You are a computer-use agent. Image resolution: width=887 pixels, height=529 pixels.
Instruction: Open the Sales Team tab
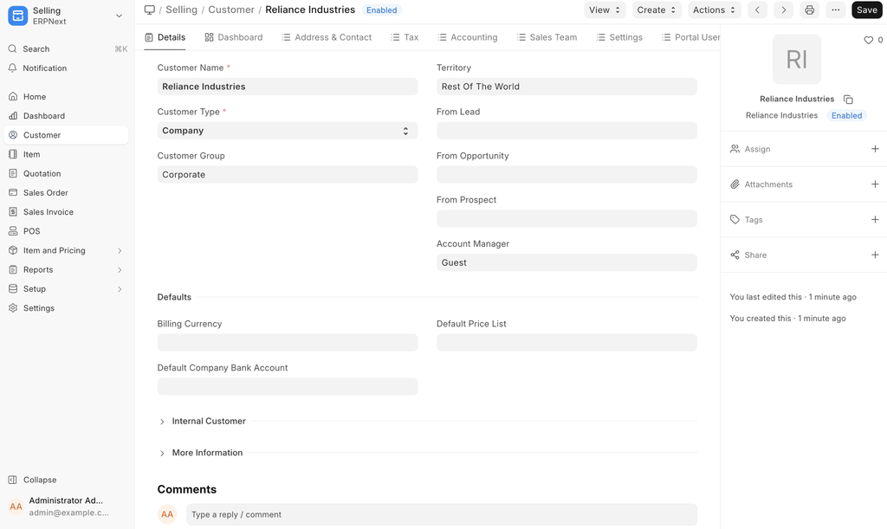(547, 37)
